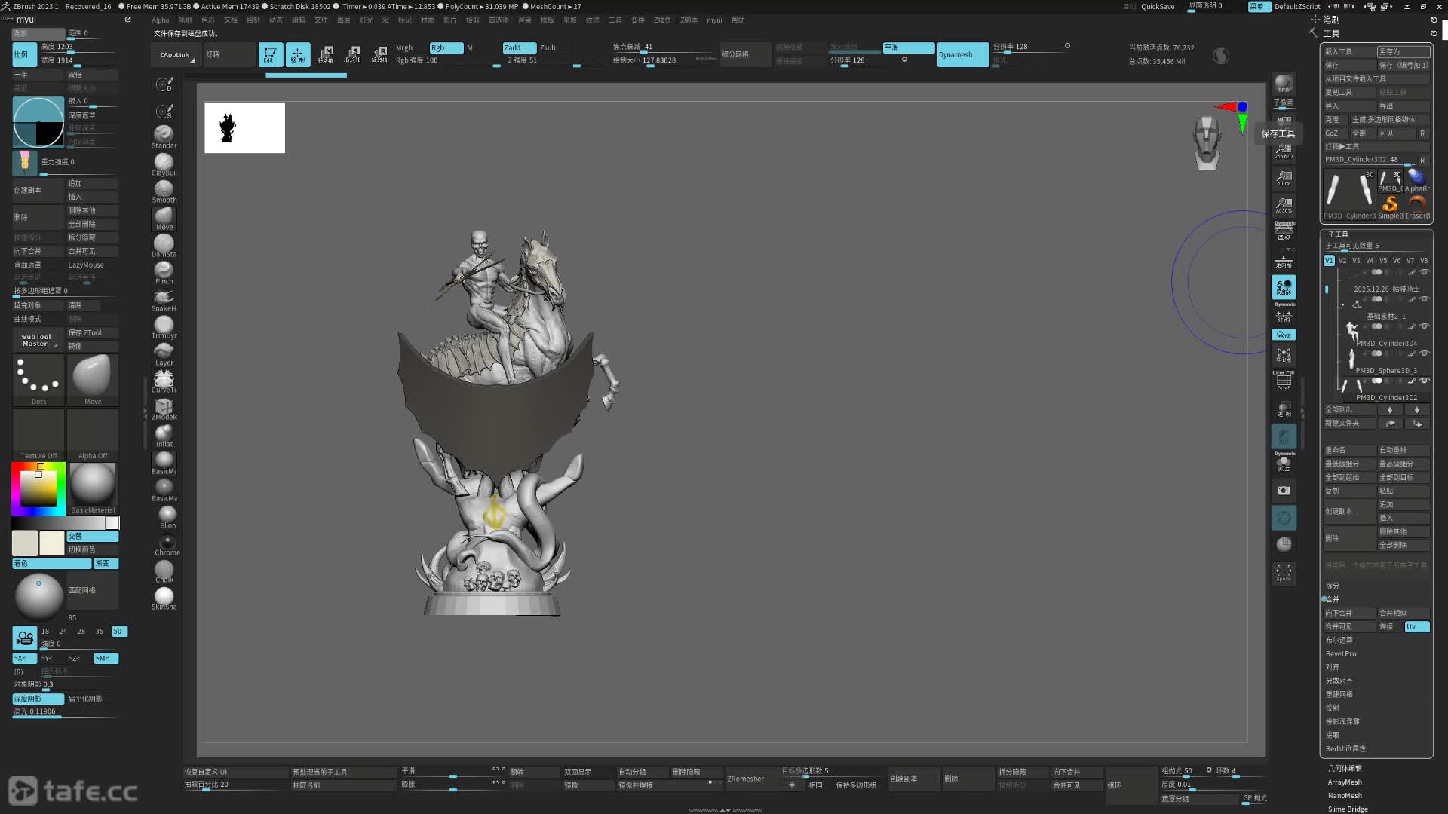Toggle Zadd sculpt mode
This screenshot has width=1448, height=814.
pos(519,47)
